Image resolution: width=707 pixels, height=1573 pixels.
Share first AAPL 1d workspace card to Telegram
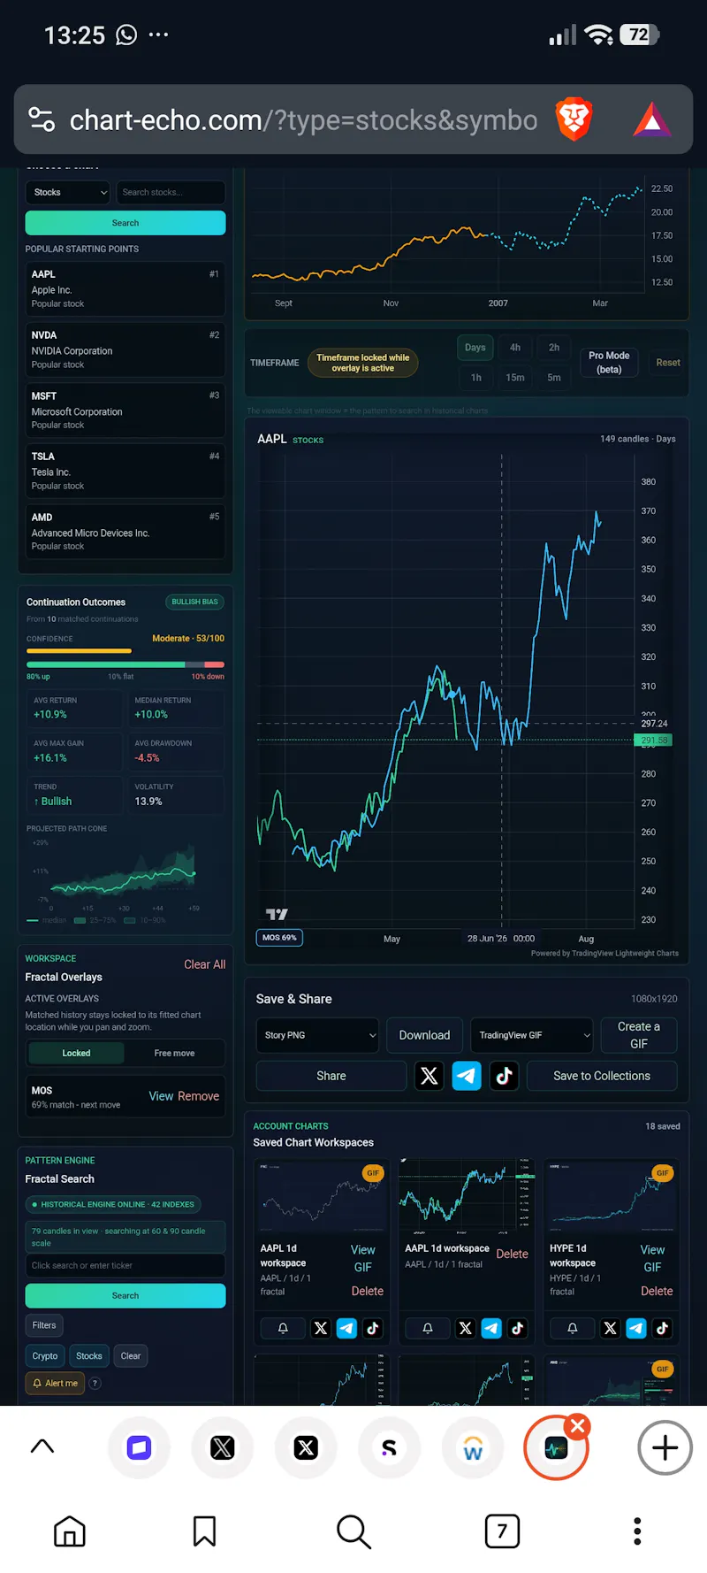click(x=346, y=1328)
